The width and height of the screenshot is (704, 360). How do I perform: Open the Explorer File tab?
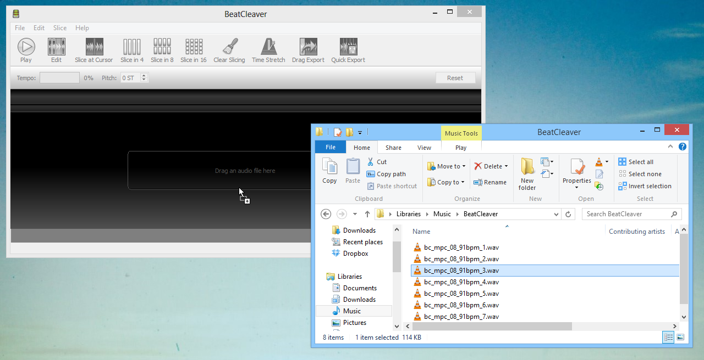click(331, 147)
